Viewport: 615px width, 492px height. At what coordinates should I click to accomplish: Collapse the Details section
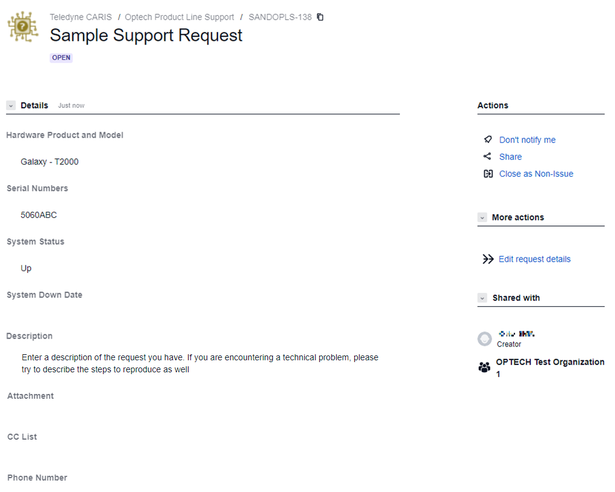tap(11, 105)
